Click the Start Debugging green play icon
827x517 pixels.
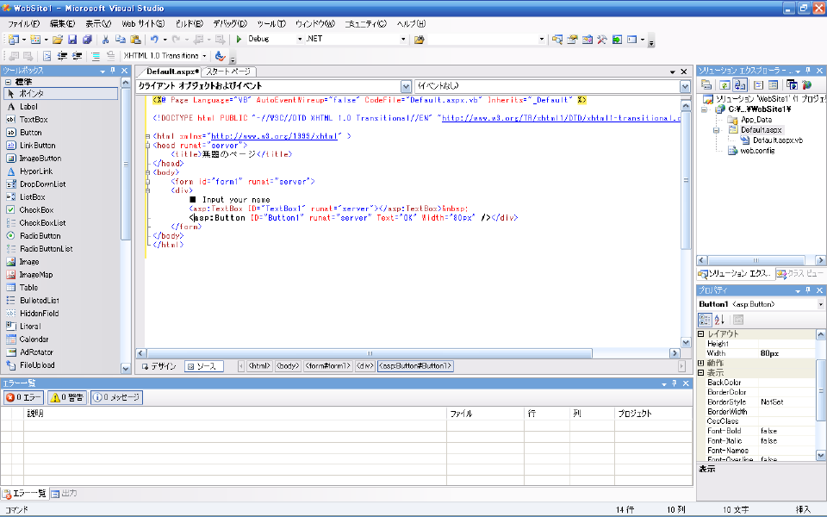(239, 39)
